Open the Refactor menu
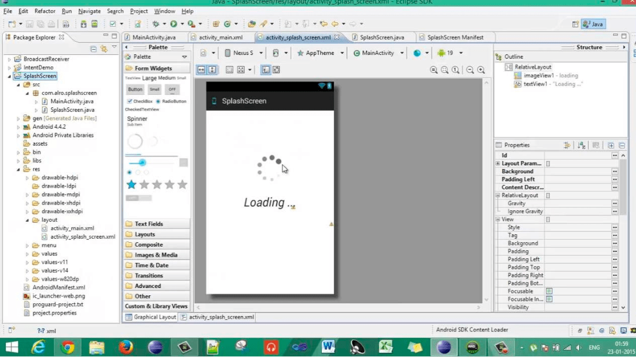Image resolution: width=636 pixels, height=357 pixels. pyautogui.click(x=45, y=10)
